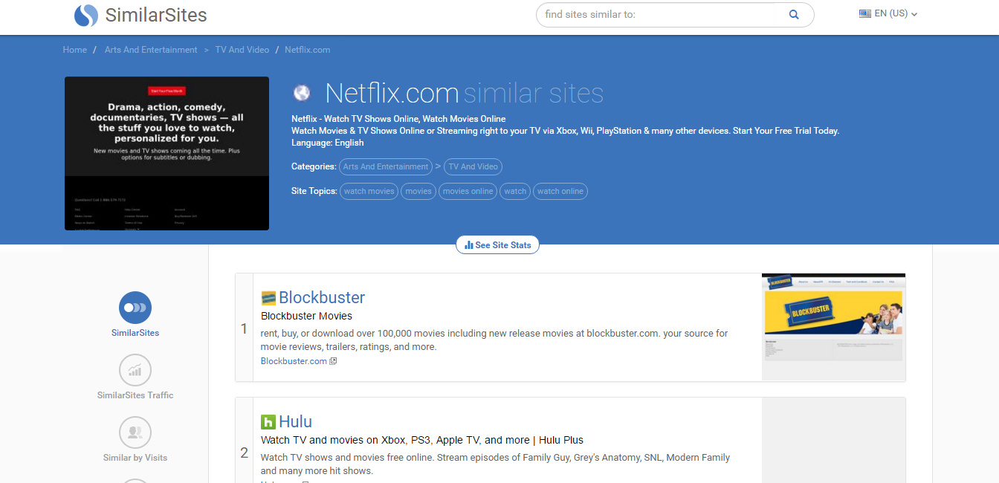Select the SimilarSites Traffic sidebar icon

click(135, 369)
